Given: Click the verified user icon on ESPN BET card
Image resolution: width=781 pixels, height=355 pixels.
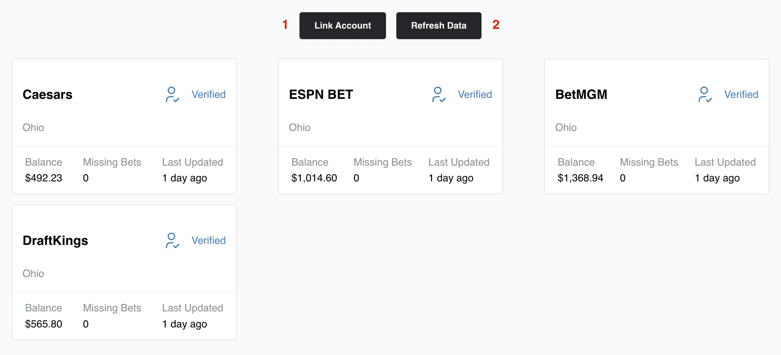Looking at the screenshot, I should pyautogui.click(x=438, y=94).
